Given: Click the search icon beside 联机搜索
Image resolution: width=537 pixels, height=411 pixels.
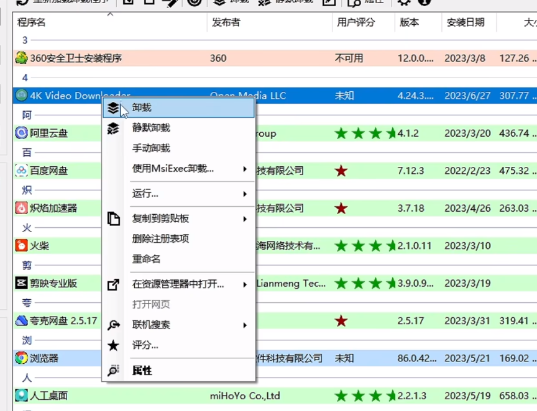Looking at the screenshot, I should click(113, 325).
